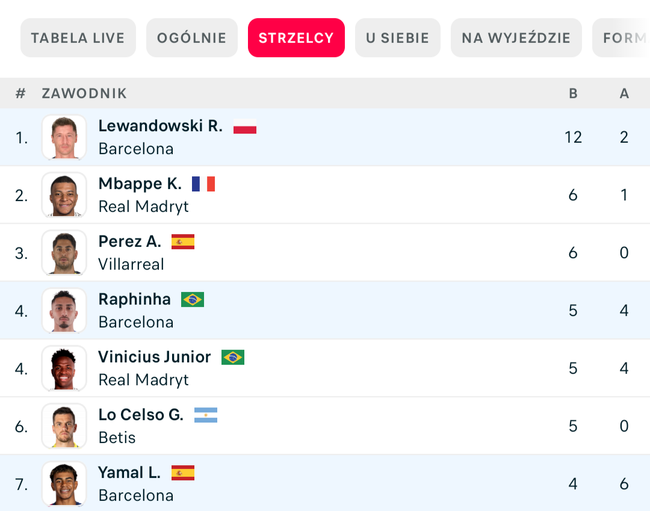Click Raphinha's avatar thumbnail
The width and height of the screenshot is (650, 511).
[x=64, y=311]
